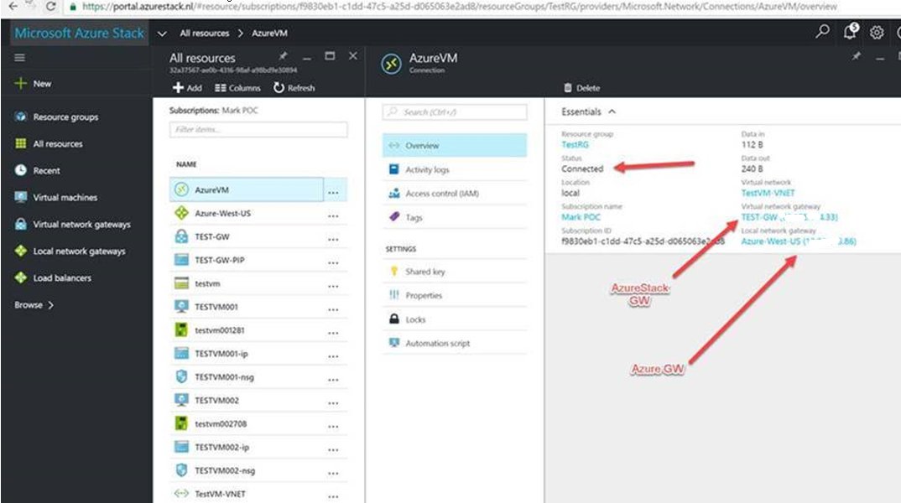Open the Mark POC subscription link

[581, 217]
